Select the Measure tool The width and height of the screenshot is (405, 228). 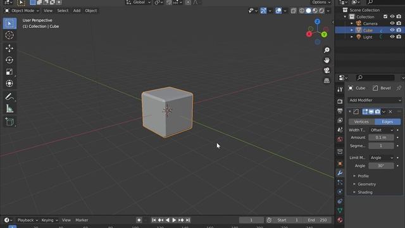click(x=9, y=108)
